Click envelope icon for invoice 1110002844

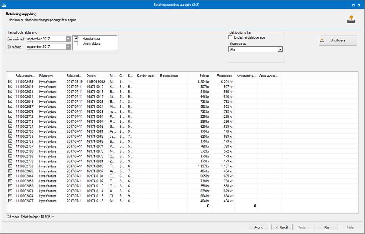pyautogui.click(x=10, y=176)
